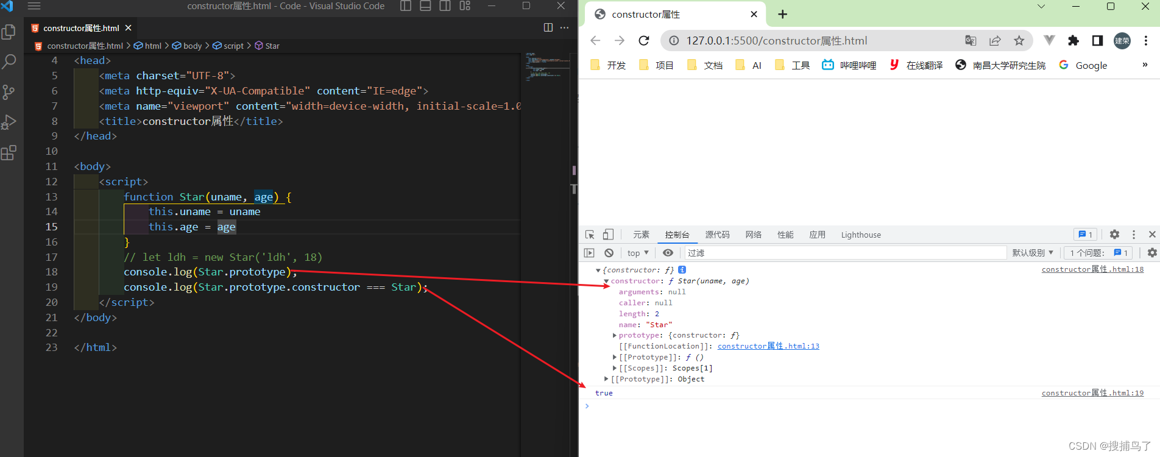The image size is (1160, 457).
Task: Click the share page icon in address bar
Action: pyautogui.click(x=995, y=41)
